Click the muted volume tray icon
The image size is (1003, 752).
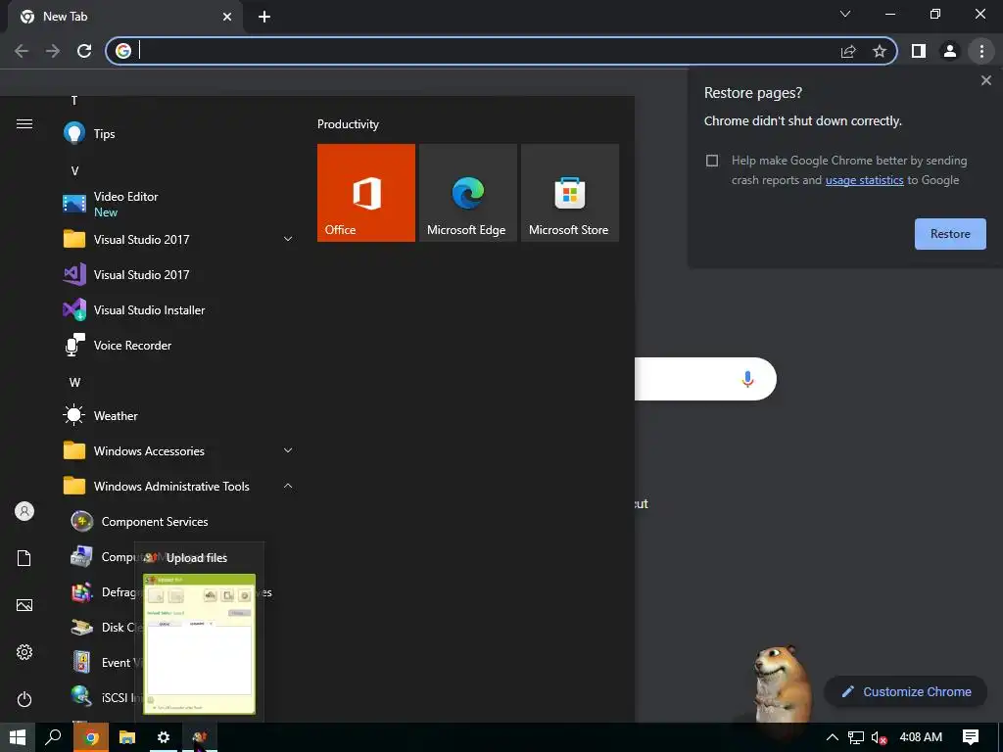(879, 737)
